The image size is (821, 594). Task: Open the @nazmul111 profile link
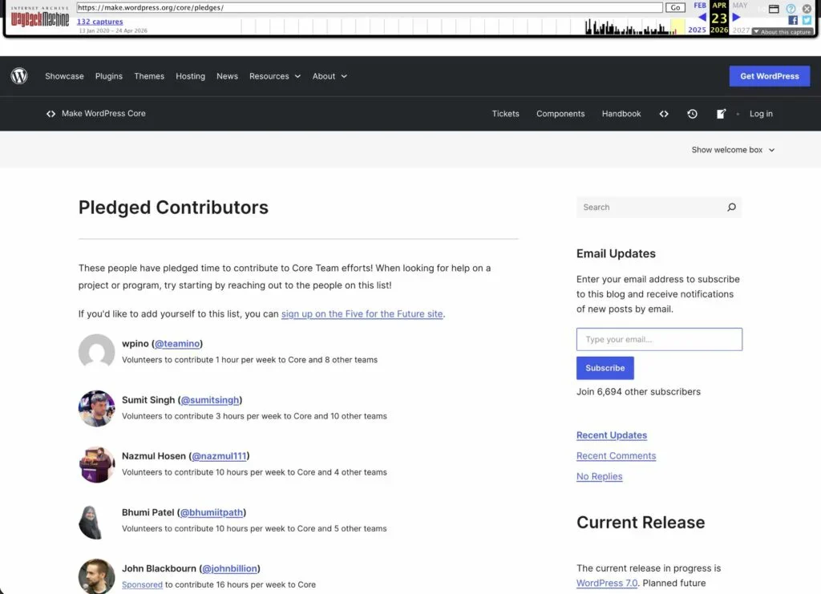tap(219, 456)
